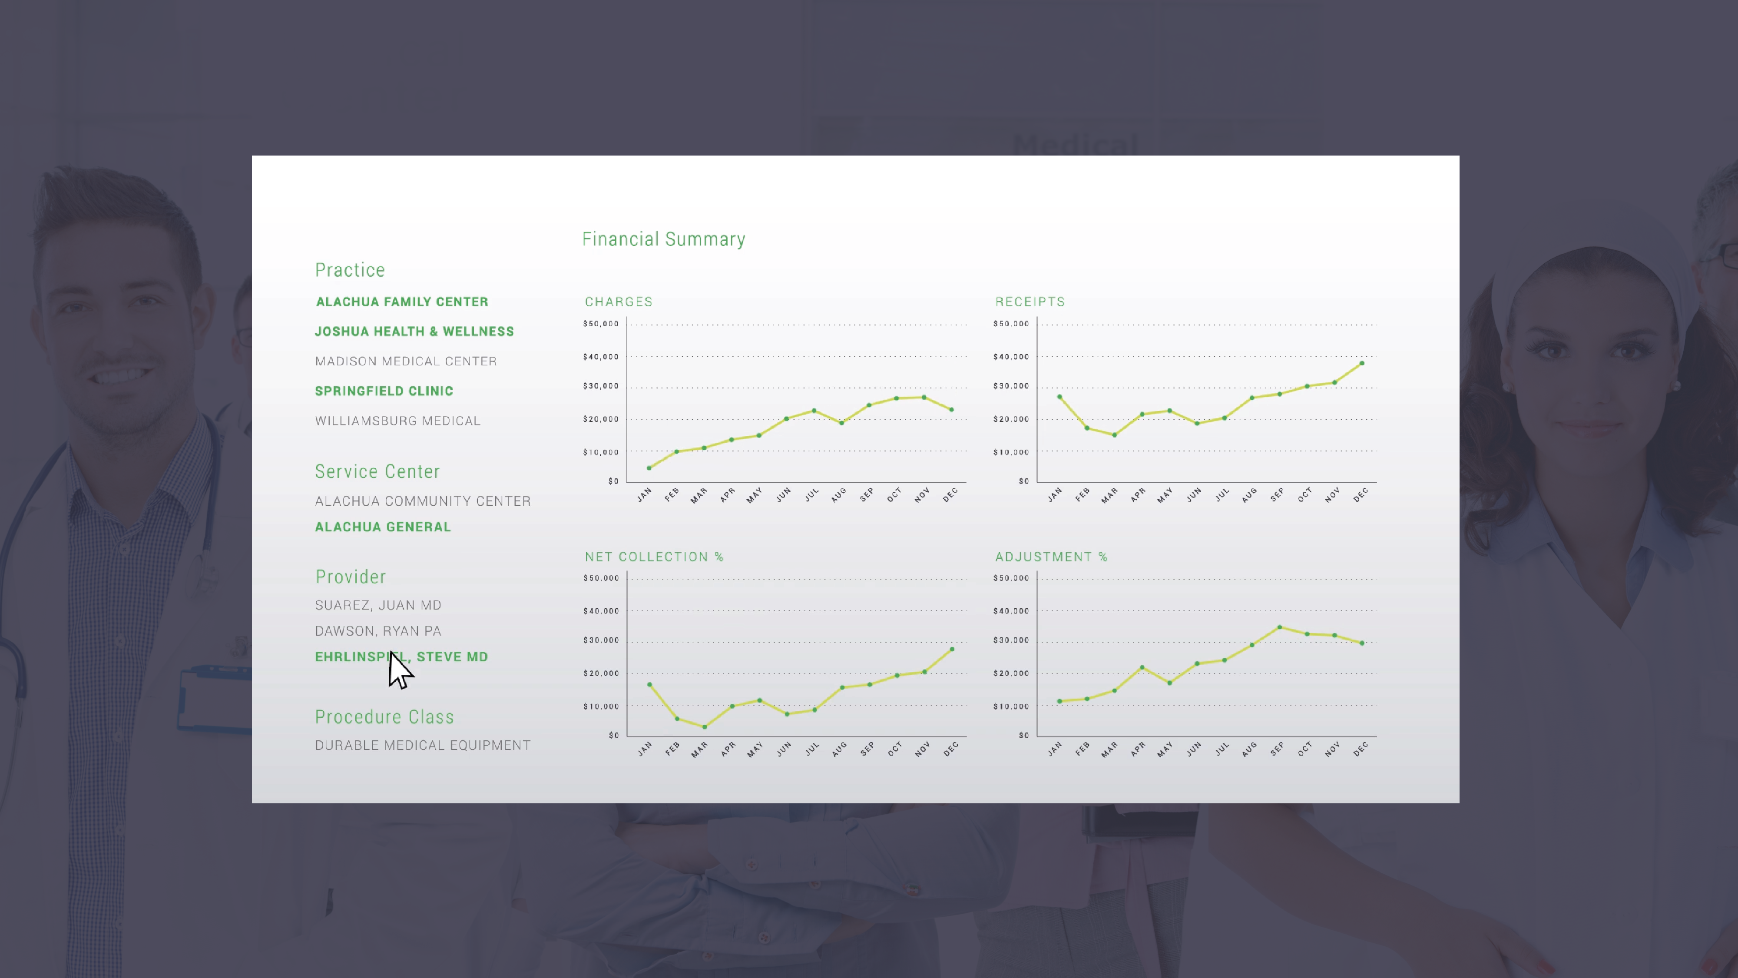Select Madison Medical Center practice
Viewport: 1738px width, 978px height.
pyautogui.click(x=405, y=361)
